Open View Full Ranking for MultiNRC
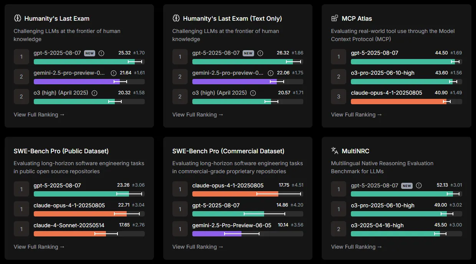Viewport: 476px width, 264px height. [357, 247]
